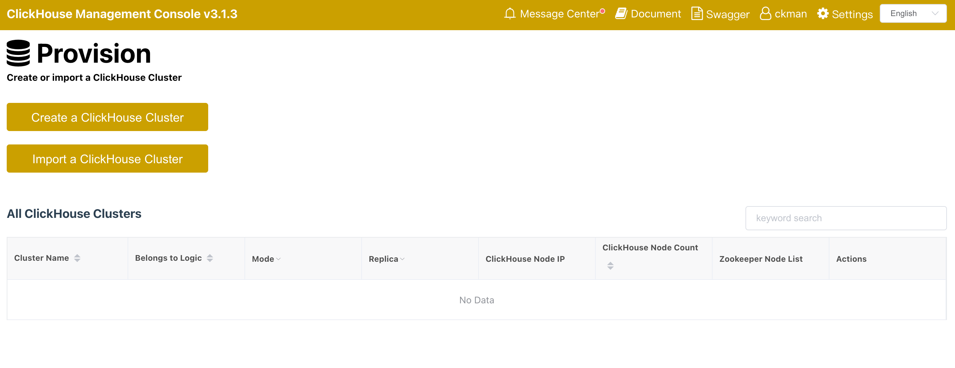Focus the keyword search field
The height and width of the screenshot is (368, 955).
(845, 218)
